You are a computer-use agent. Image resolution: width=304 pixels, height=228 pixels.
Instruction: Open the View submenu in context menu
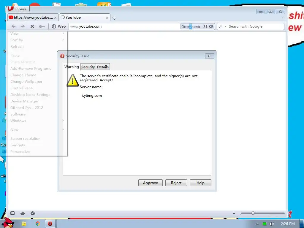[x=37, y=33]
